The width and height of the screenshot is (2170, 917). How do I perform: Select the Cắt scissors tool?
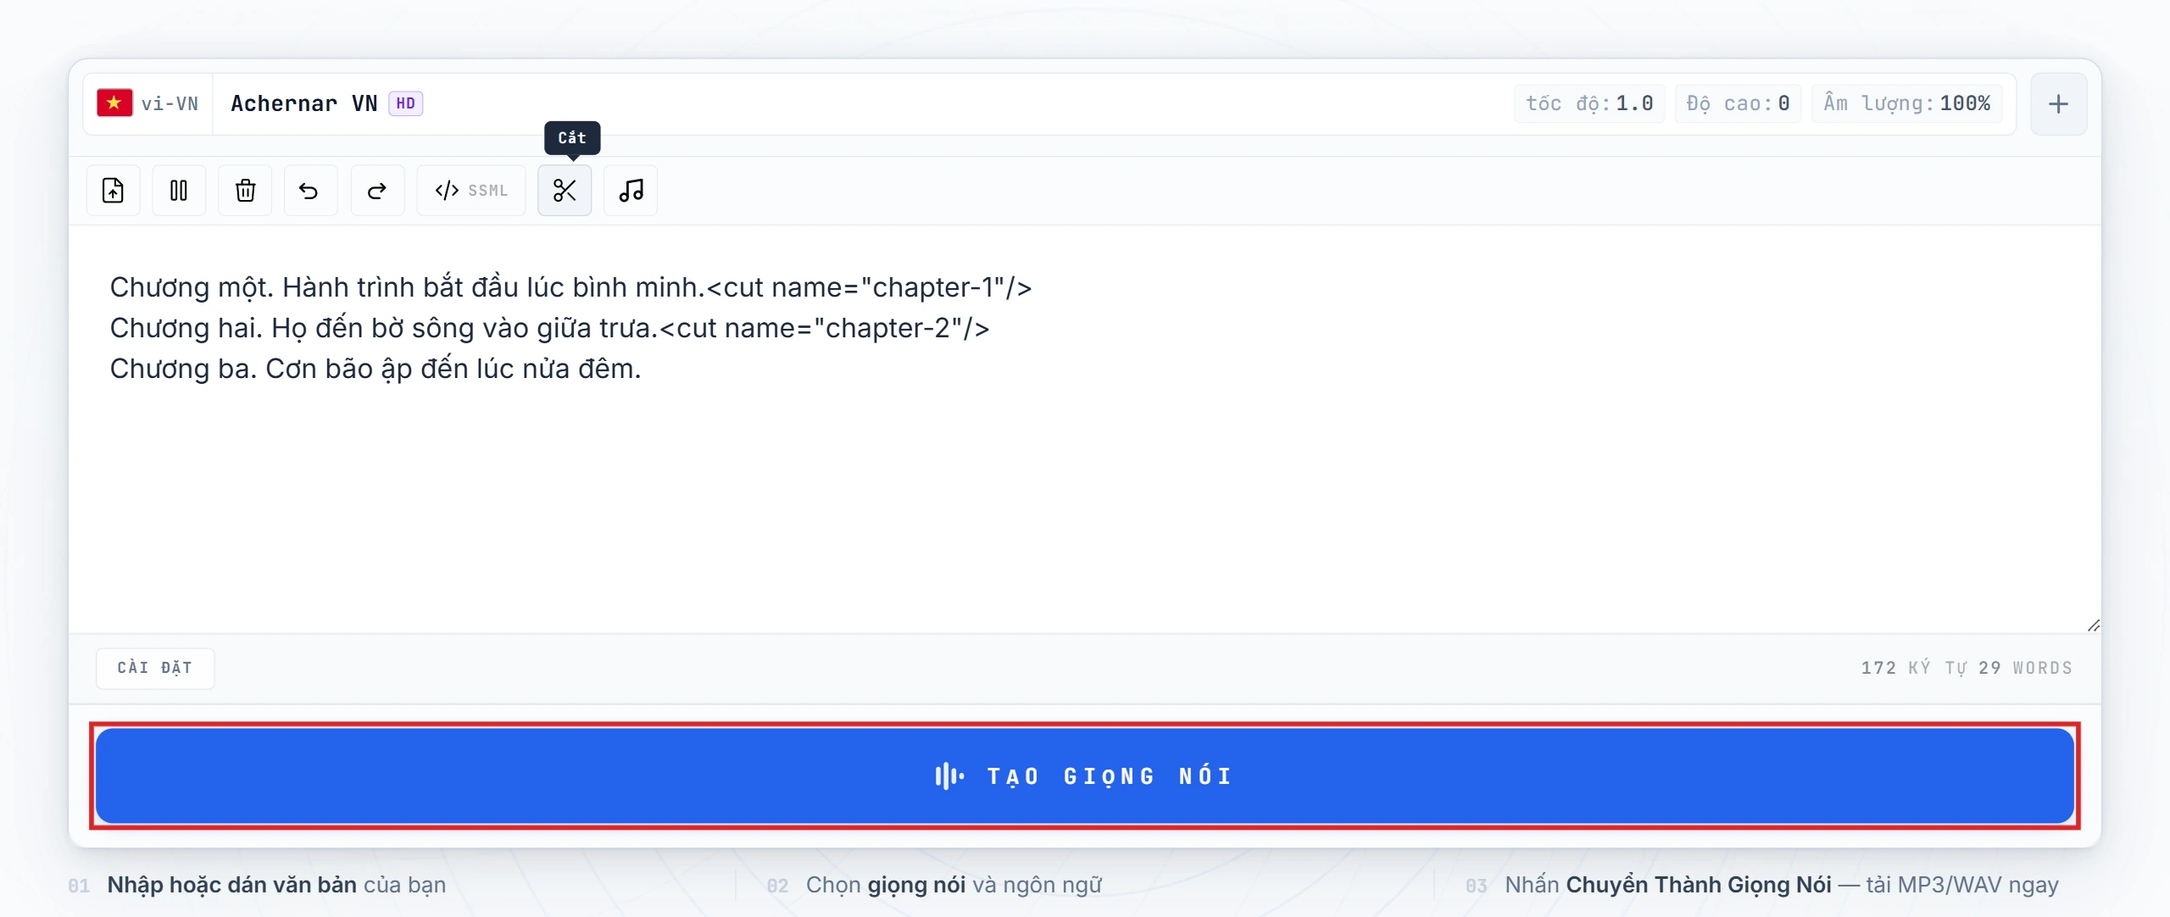[x=565, y=190]
